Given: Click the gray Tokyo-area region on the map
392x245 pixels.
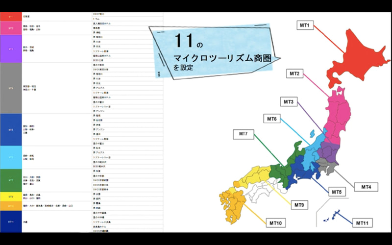Looking at the screenshot, I should pos(326,166).
